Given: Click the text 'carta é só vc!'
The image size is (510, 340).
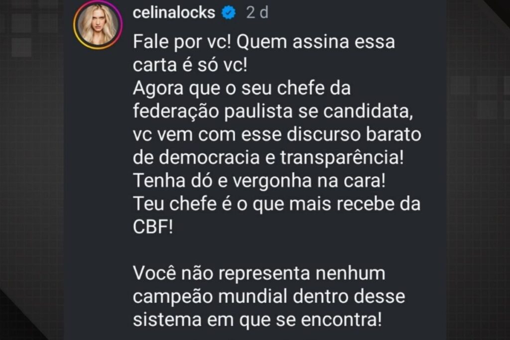Looking at the screenshot, I should 190,65.
